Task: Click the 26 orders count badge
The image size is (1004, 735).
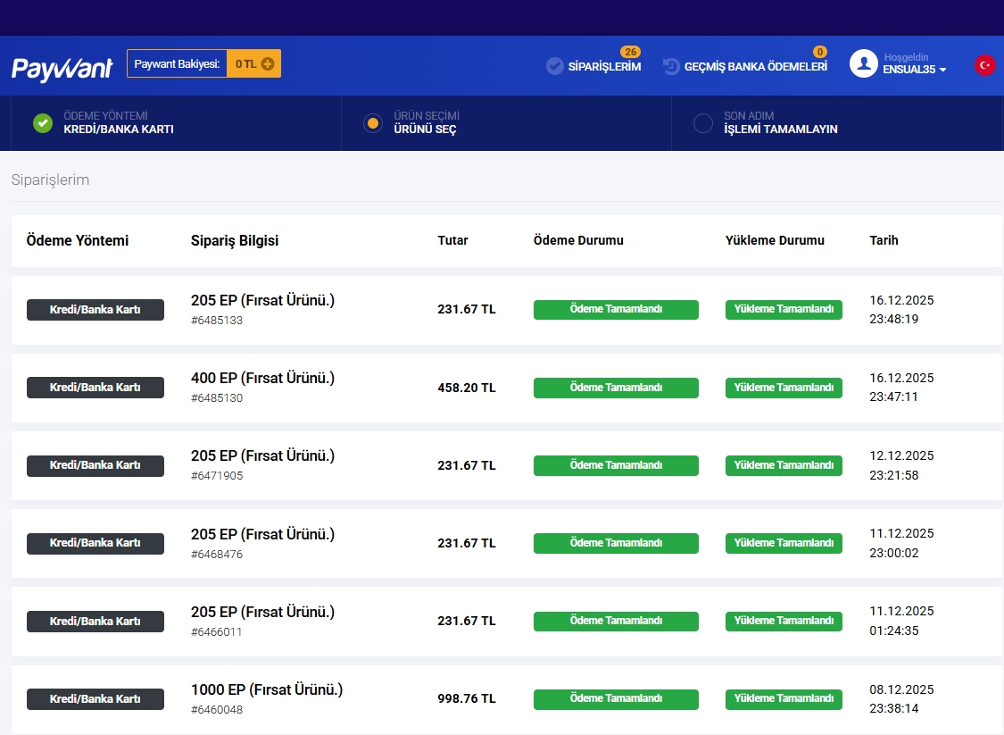Action: point(631,52)
